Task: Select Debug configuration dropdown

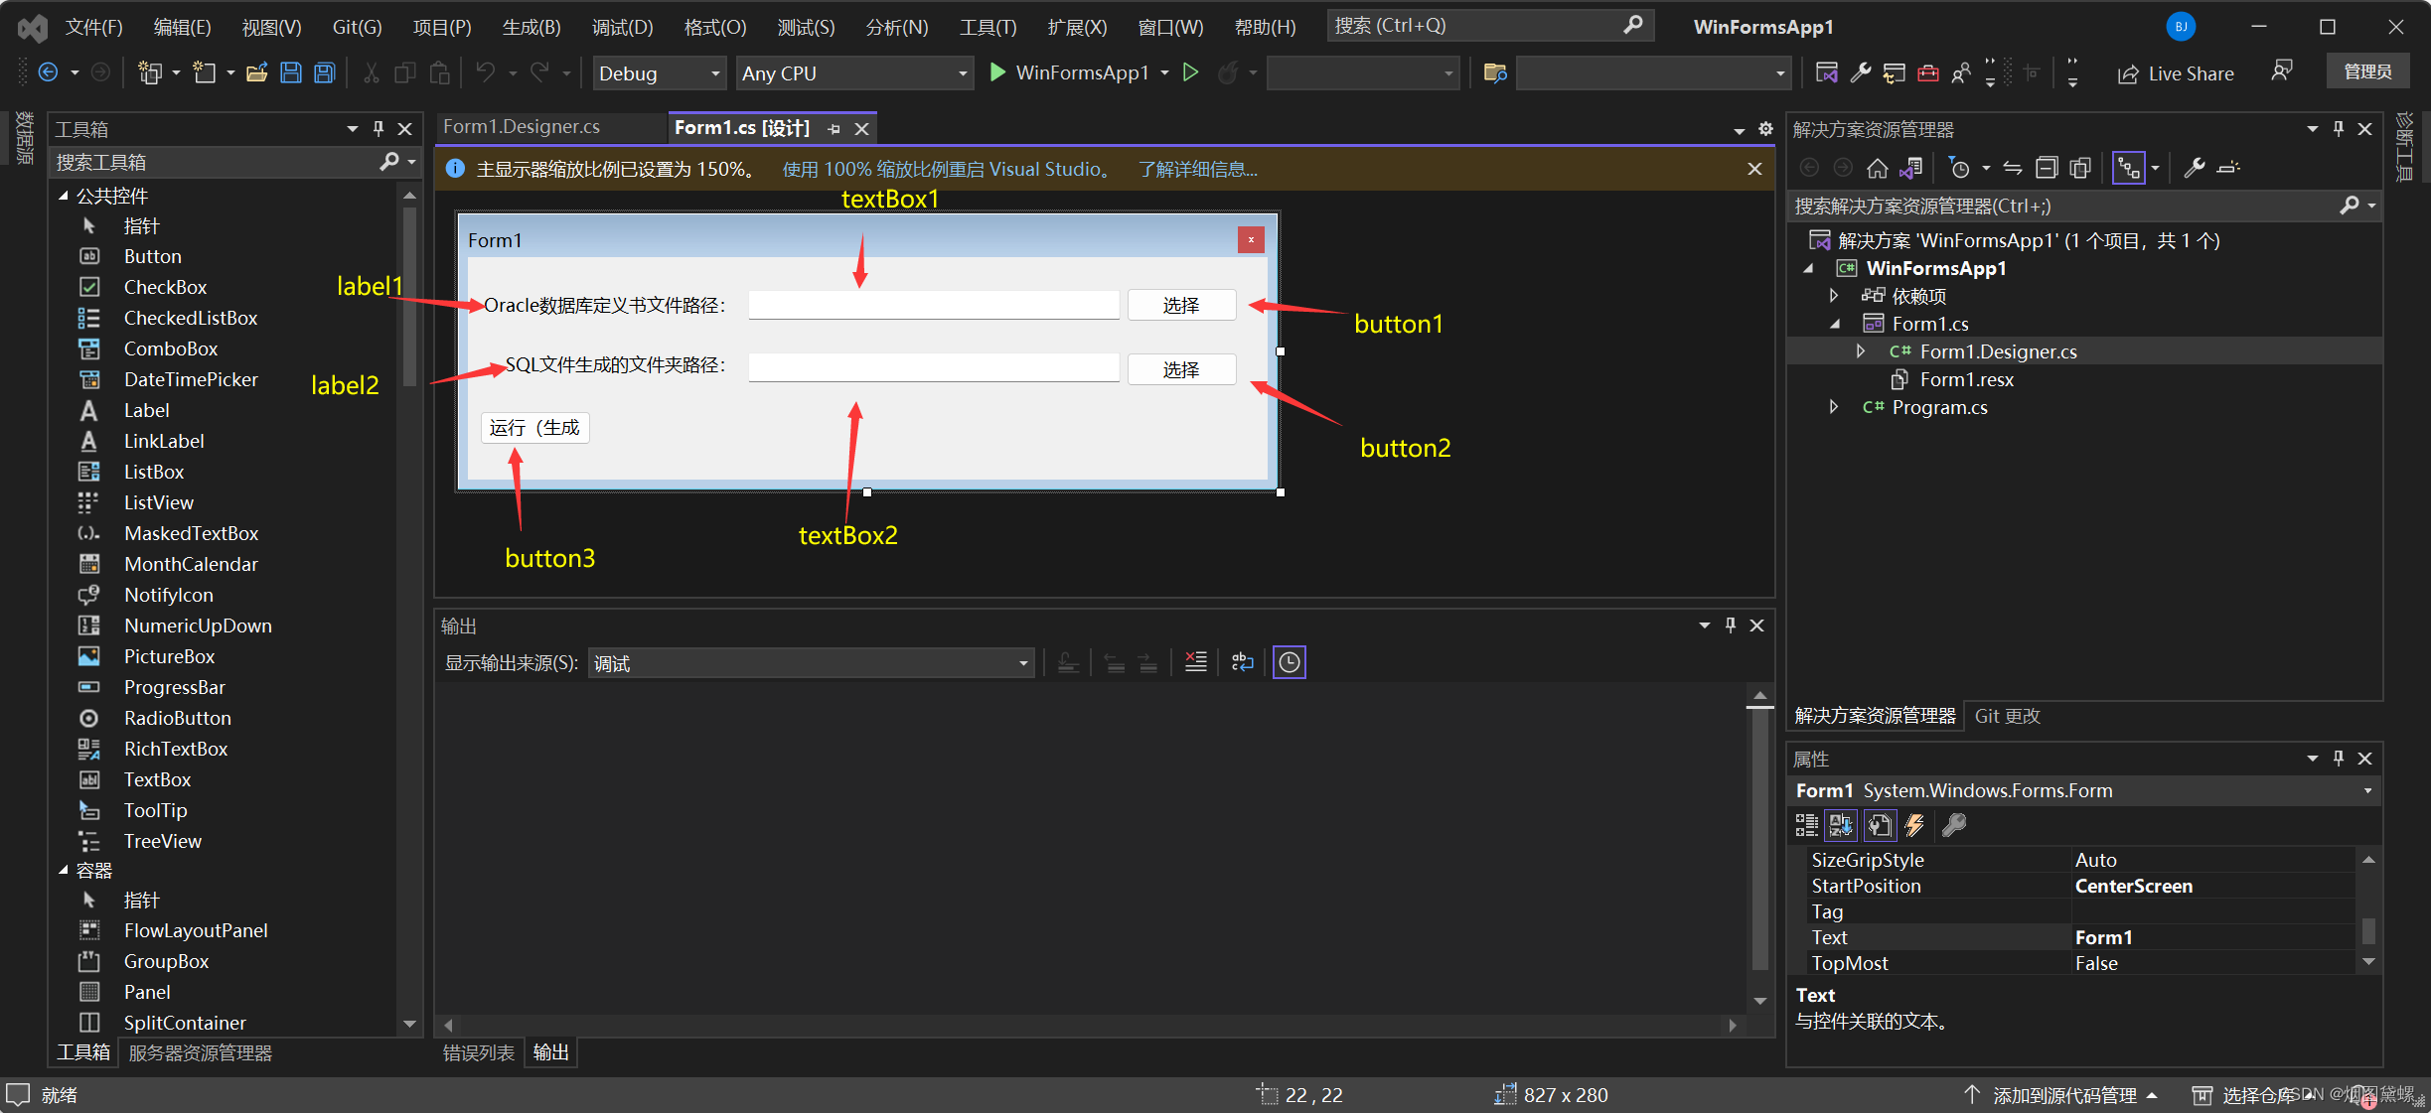Action: pyautogui.click(x=653, y=72)
